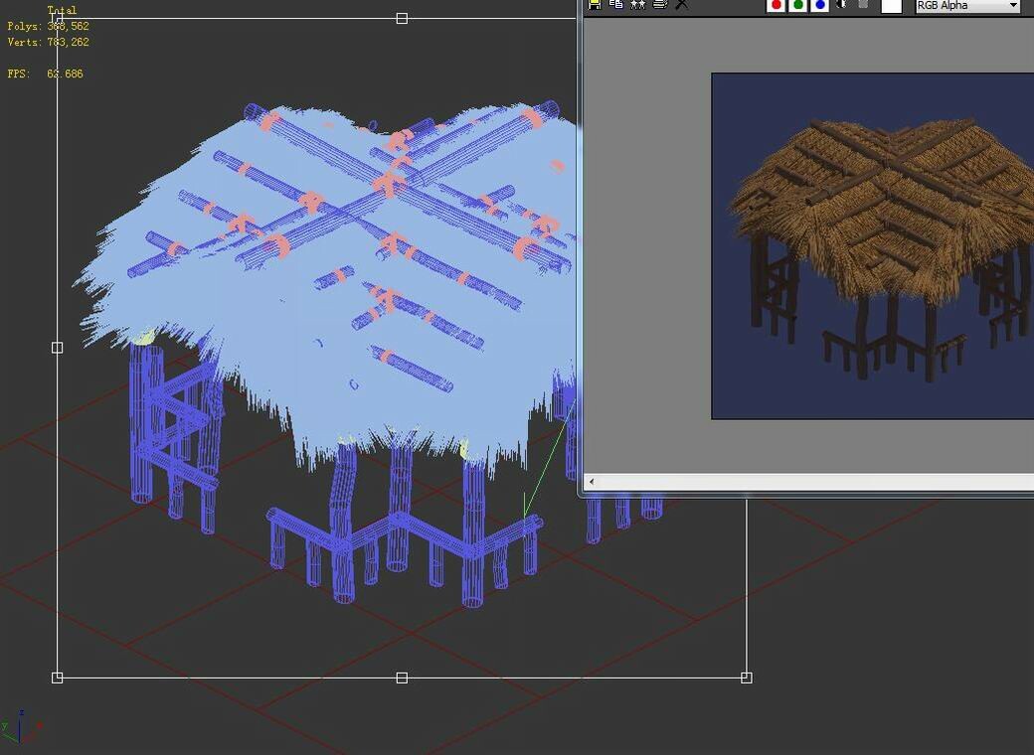Click the Save Image icon in render window

point(595,4)
